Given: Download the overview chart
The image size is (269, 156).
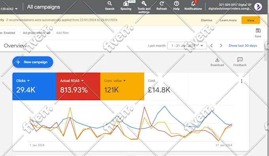Looking at the screenshot, I should [217, 62].
